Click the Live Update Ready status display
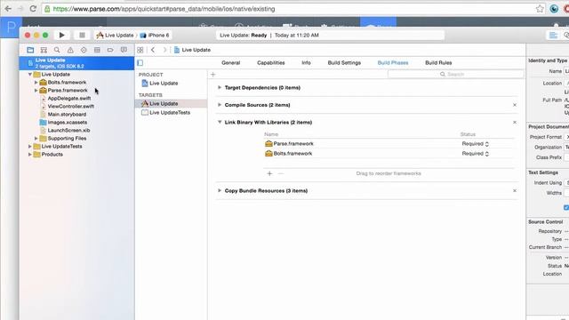Image resolution: width=569 pixels, height=320 pixels. click(x=330, y=36)
